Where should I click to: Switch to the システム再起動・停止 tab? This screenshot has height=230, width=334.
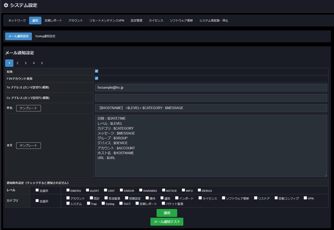point(214,20)
